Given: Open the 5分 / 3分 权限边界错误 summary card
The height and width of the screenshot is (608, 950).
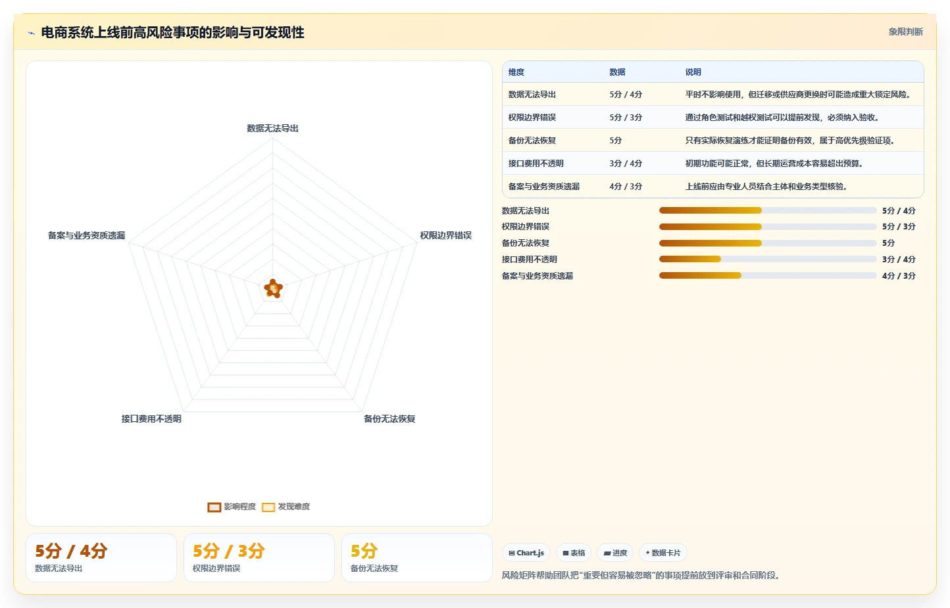Looking at the screenshot, I should click(259, 557).
